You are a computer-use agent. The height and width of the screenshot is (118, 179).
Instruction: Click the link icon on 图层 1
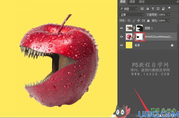tap(134, 28)
